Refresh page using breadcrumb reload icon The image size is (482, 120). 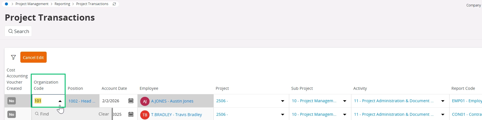click(x=114, y=4)
